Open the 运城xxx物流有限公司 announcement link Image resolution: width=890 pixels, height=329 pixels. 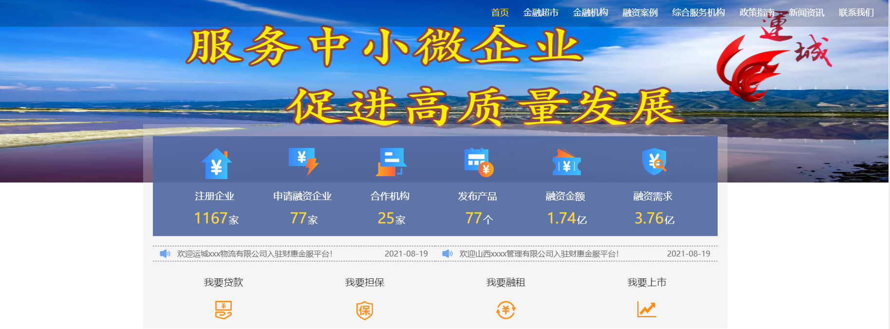pos(255,254)
